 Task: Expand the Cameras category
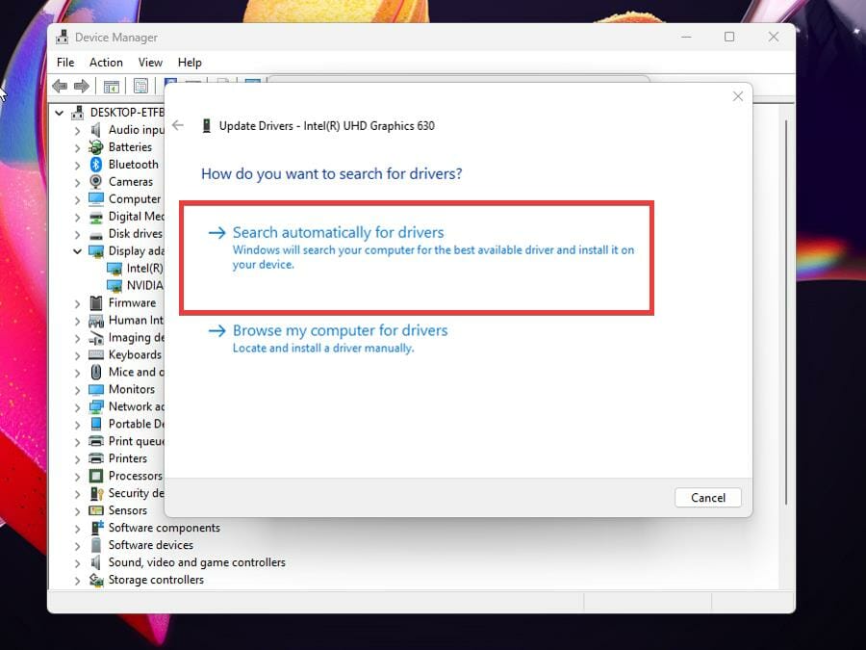[77, 182]
